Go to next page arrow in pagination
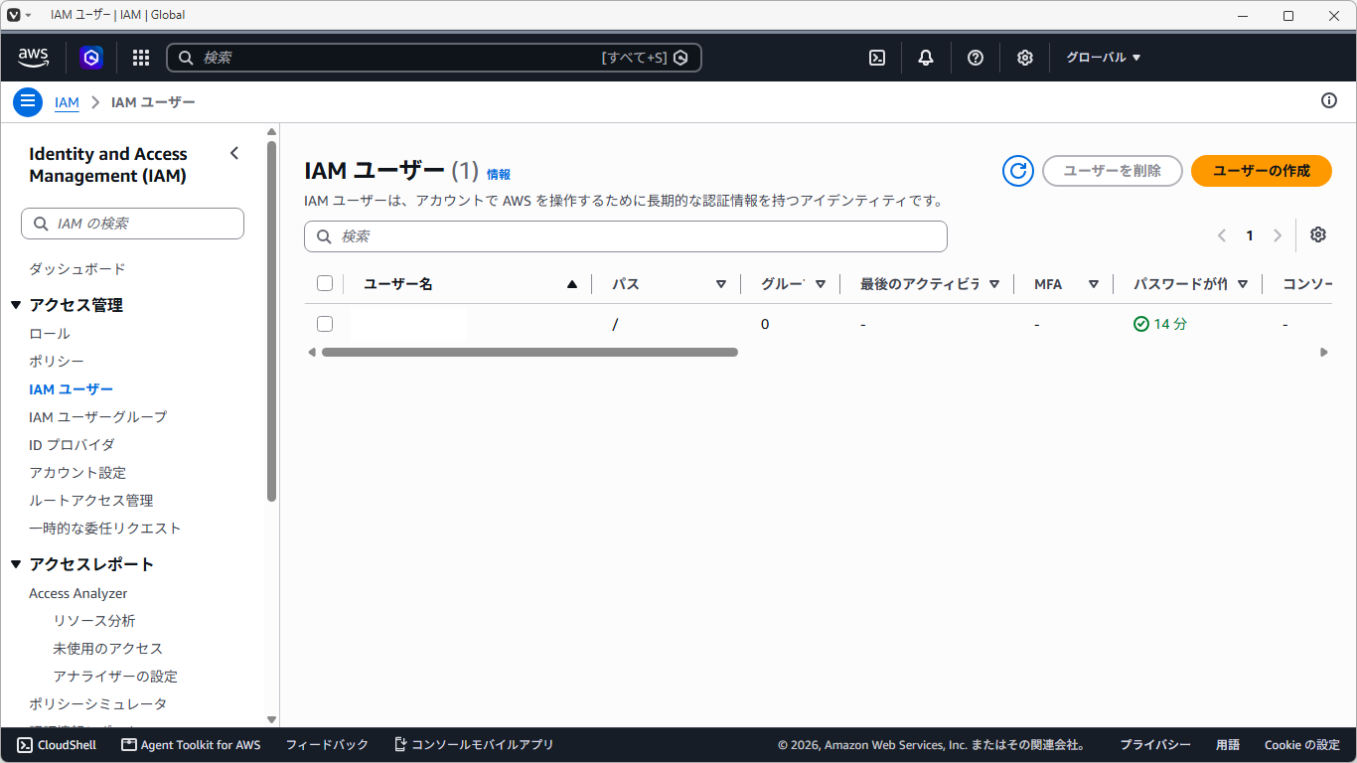 (1278, 235)
